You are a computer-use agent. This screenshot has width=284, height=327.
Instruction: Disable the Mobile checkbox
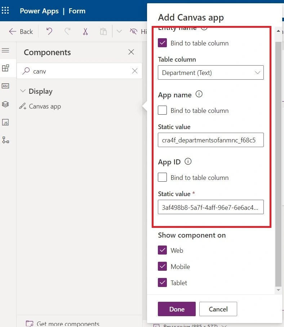point(163,266)
